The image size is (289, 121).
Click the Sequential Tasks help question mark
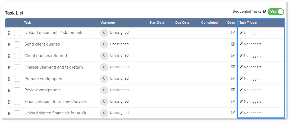point(264,12)
